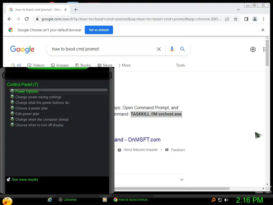Open the search Tools options
Viewport: 273px width, 205px height.
pos(180,65)
